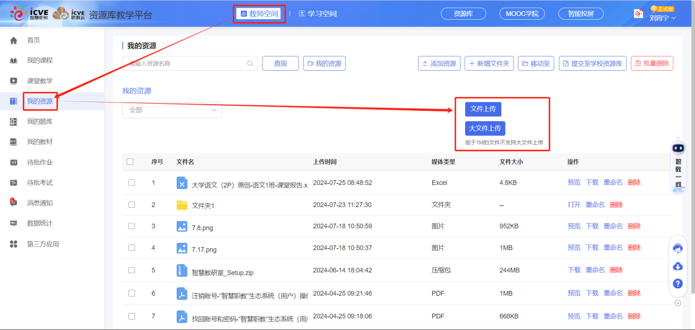Select the checkbox next to 文件夹1
Viewport: 695px width, 330px height.
(x=131, y=204)
